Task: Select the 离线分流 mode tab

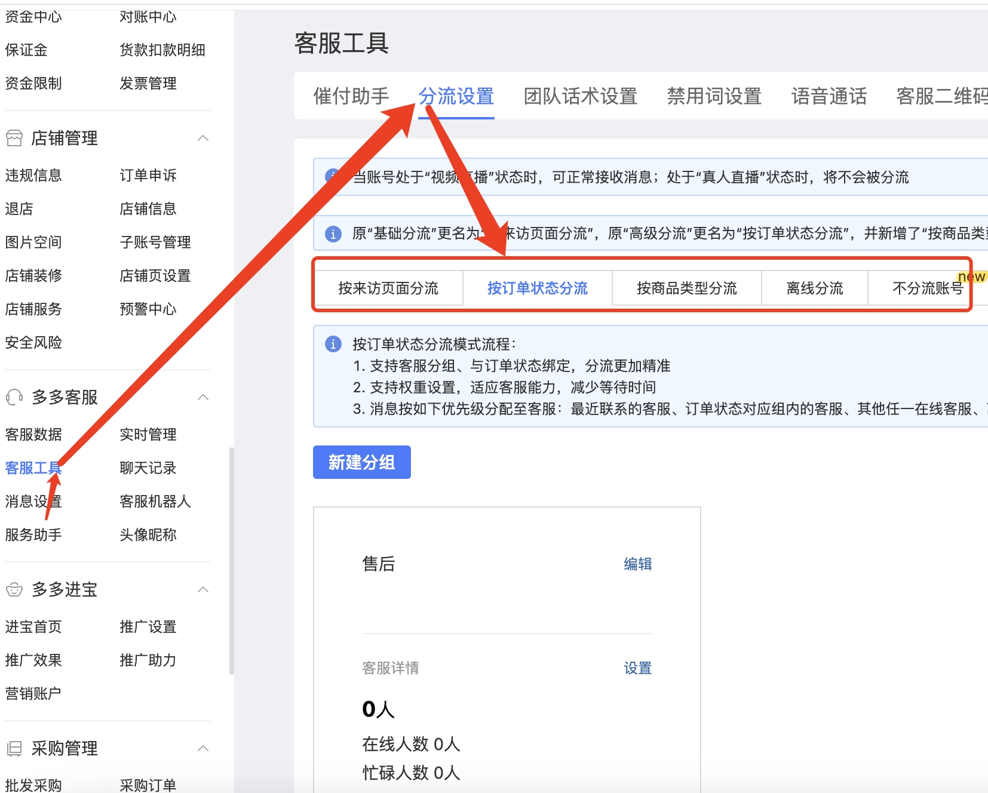Action: coord(815,288)
